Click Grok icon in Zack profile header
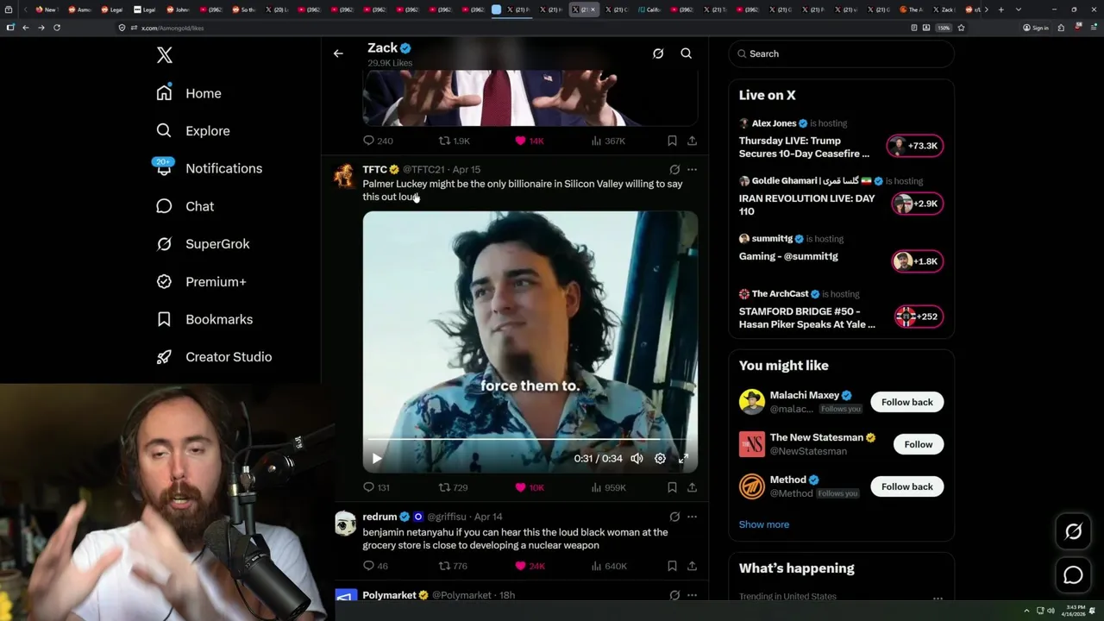 tap(658, 53)
